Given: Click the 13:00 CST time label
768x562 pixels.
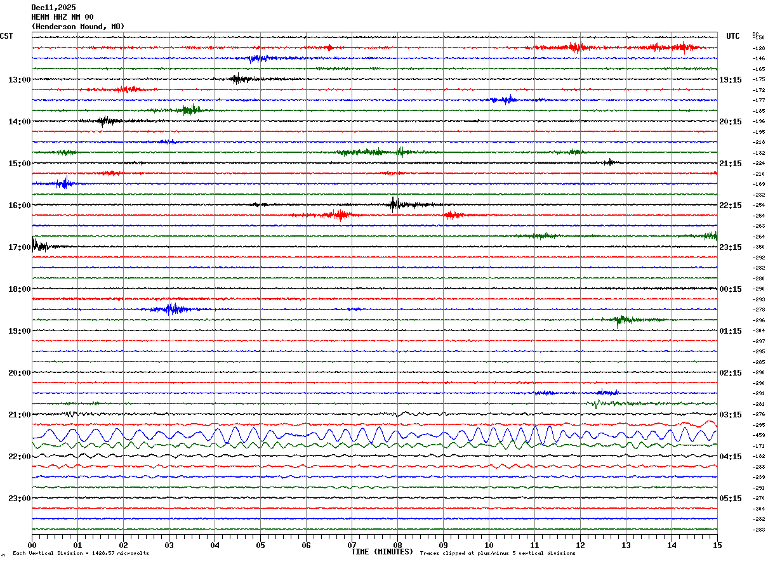Looking at the screenshot, I should [19, 80].
